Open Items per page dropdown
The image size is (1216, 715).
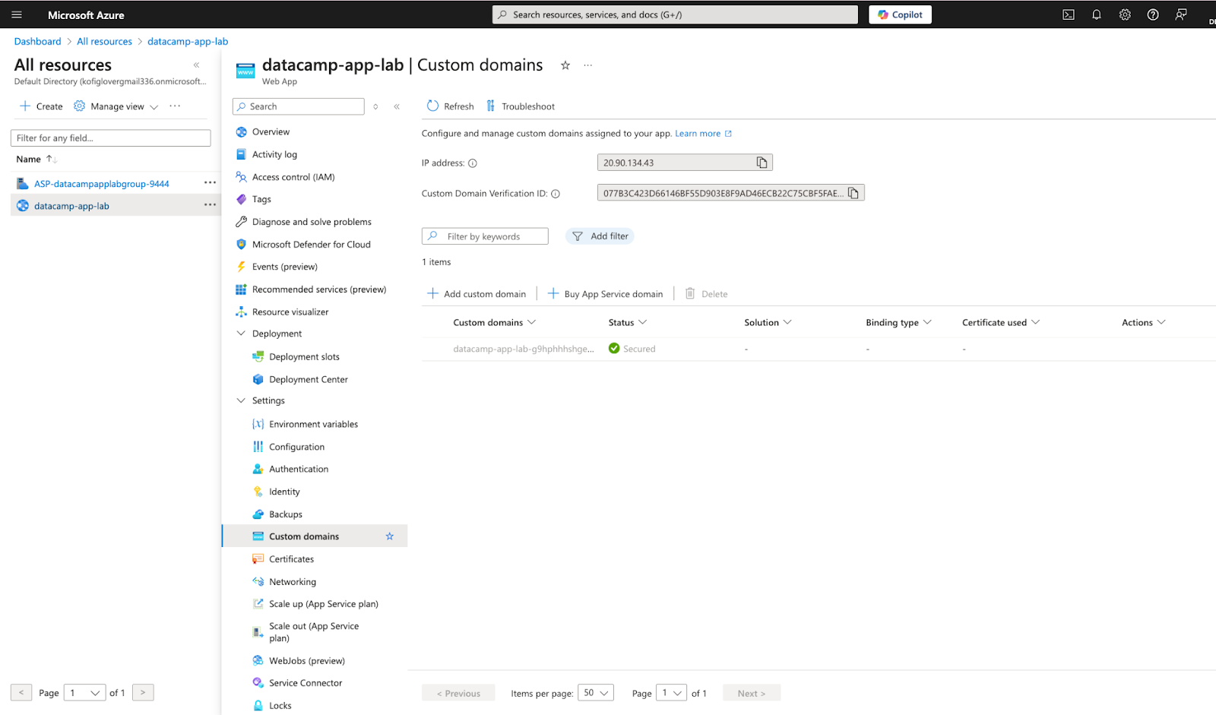click(x=596, y=693)
